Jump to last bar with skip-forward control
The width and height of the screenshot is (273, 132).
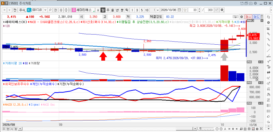pyautogui.click(x=237, y=129)
